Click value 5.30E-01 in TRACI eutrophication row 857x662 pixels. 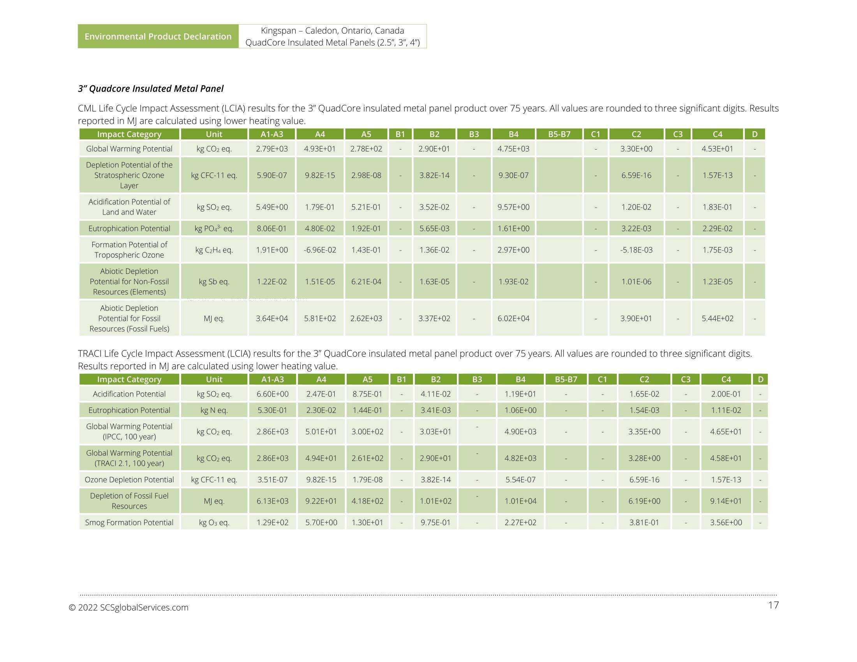272,410
